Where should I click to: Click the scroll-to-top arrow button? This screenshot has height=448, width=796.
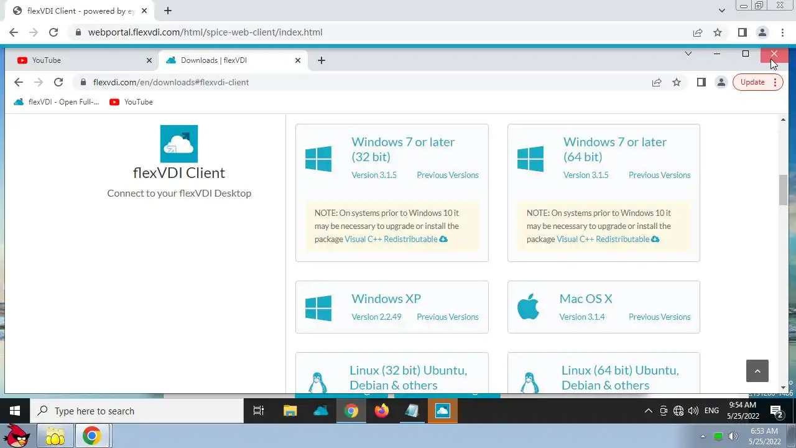pyautogui.click(x=757, y=371)
